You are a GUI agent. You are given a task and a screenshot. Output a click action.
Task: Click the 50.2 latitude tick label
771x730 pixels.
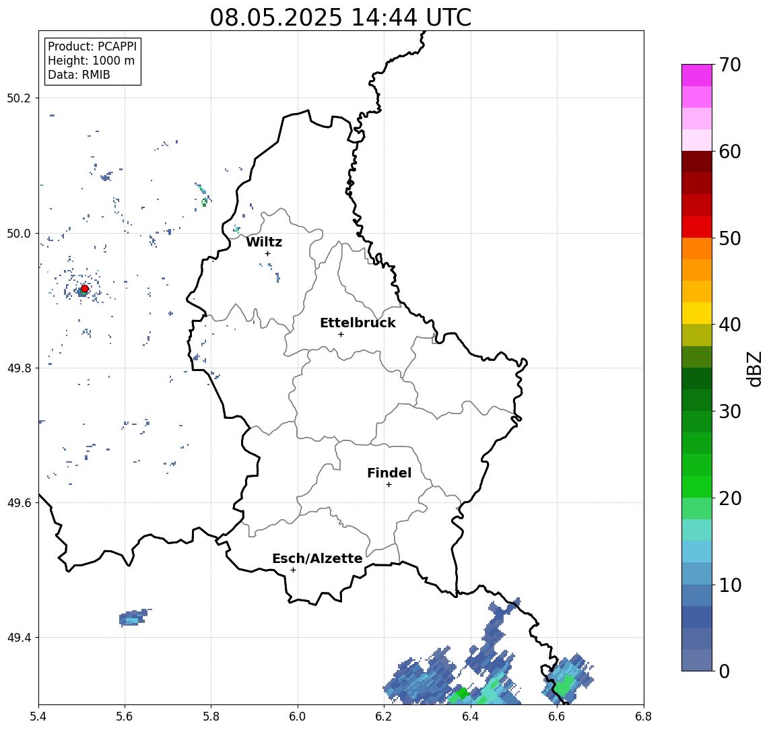click(19, 98)
